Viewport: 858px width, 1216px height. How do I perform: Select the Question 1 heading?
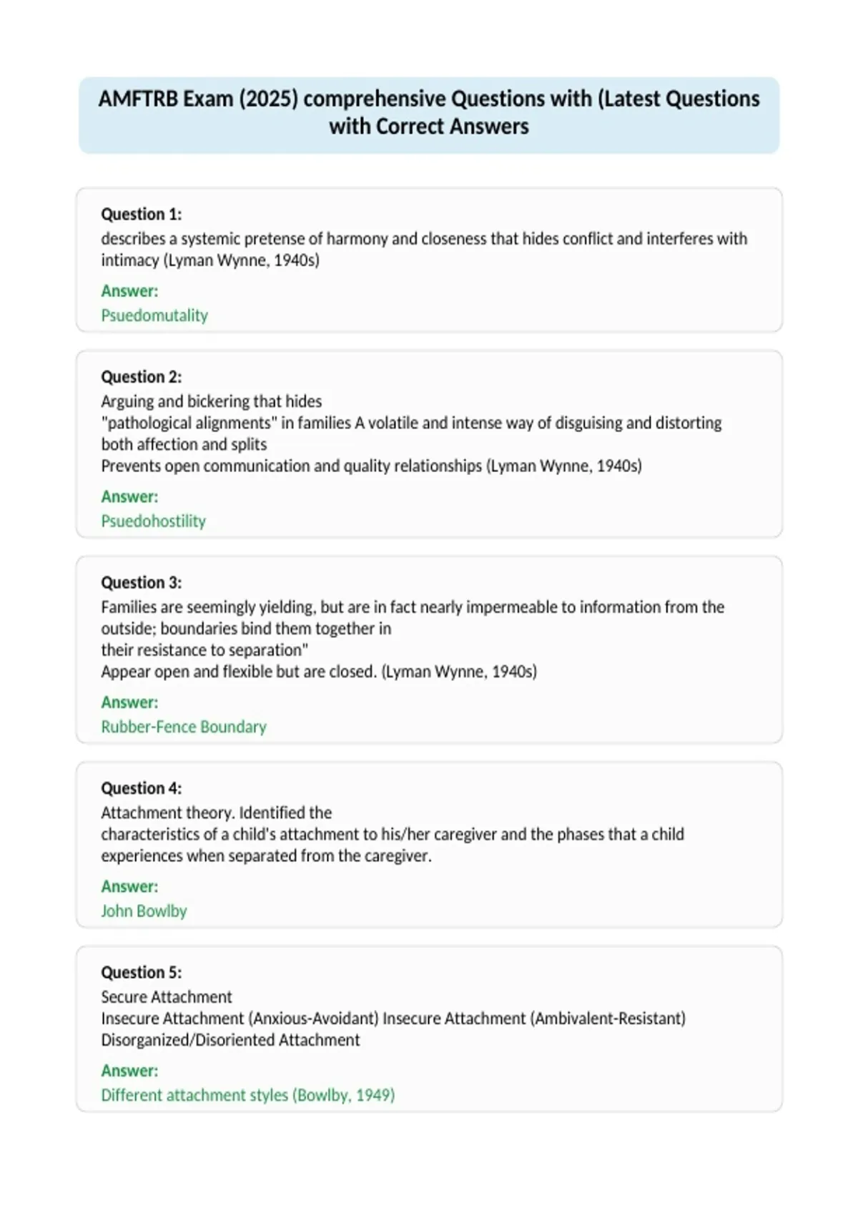[142, 215]
